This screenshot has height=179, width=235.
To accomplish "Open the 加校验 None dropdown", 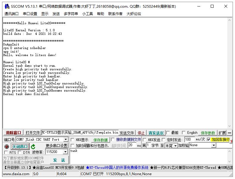I will click(x=214, y=145).
